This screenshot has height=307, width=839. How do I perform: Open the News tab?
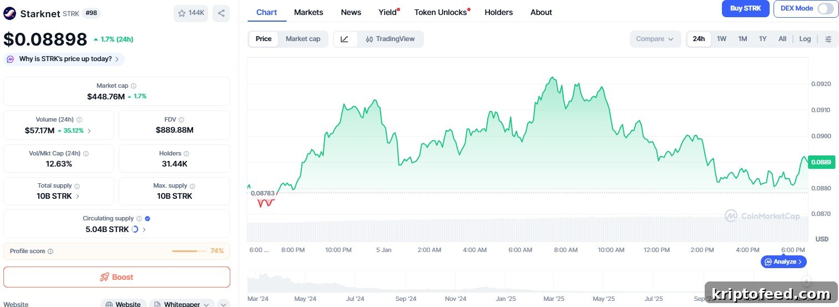click(351, 12)
